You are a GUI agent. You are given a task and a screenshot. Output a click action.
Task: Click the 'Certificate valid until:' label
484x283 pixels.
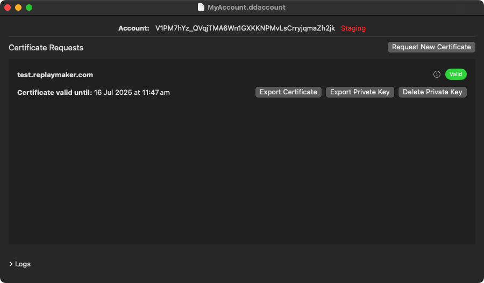(x=54, y=92)
